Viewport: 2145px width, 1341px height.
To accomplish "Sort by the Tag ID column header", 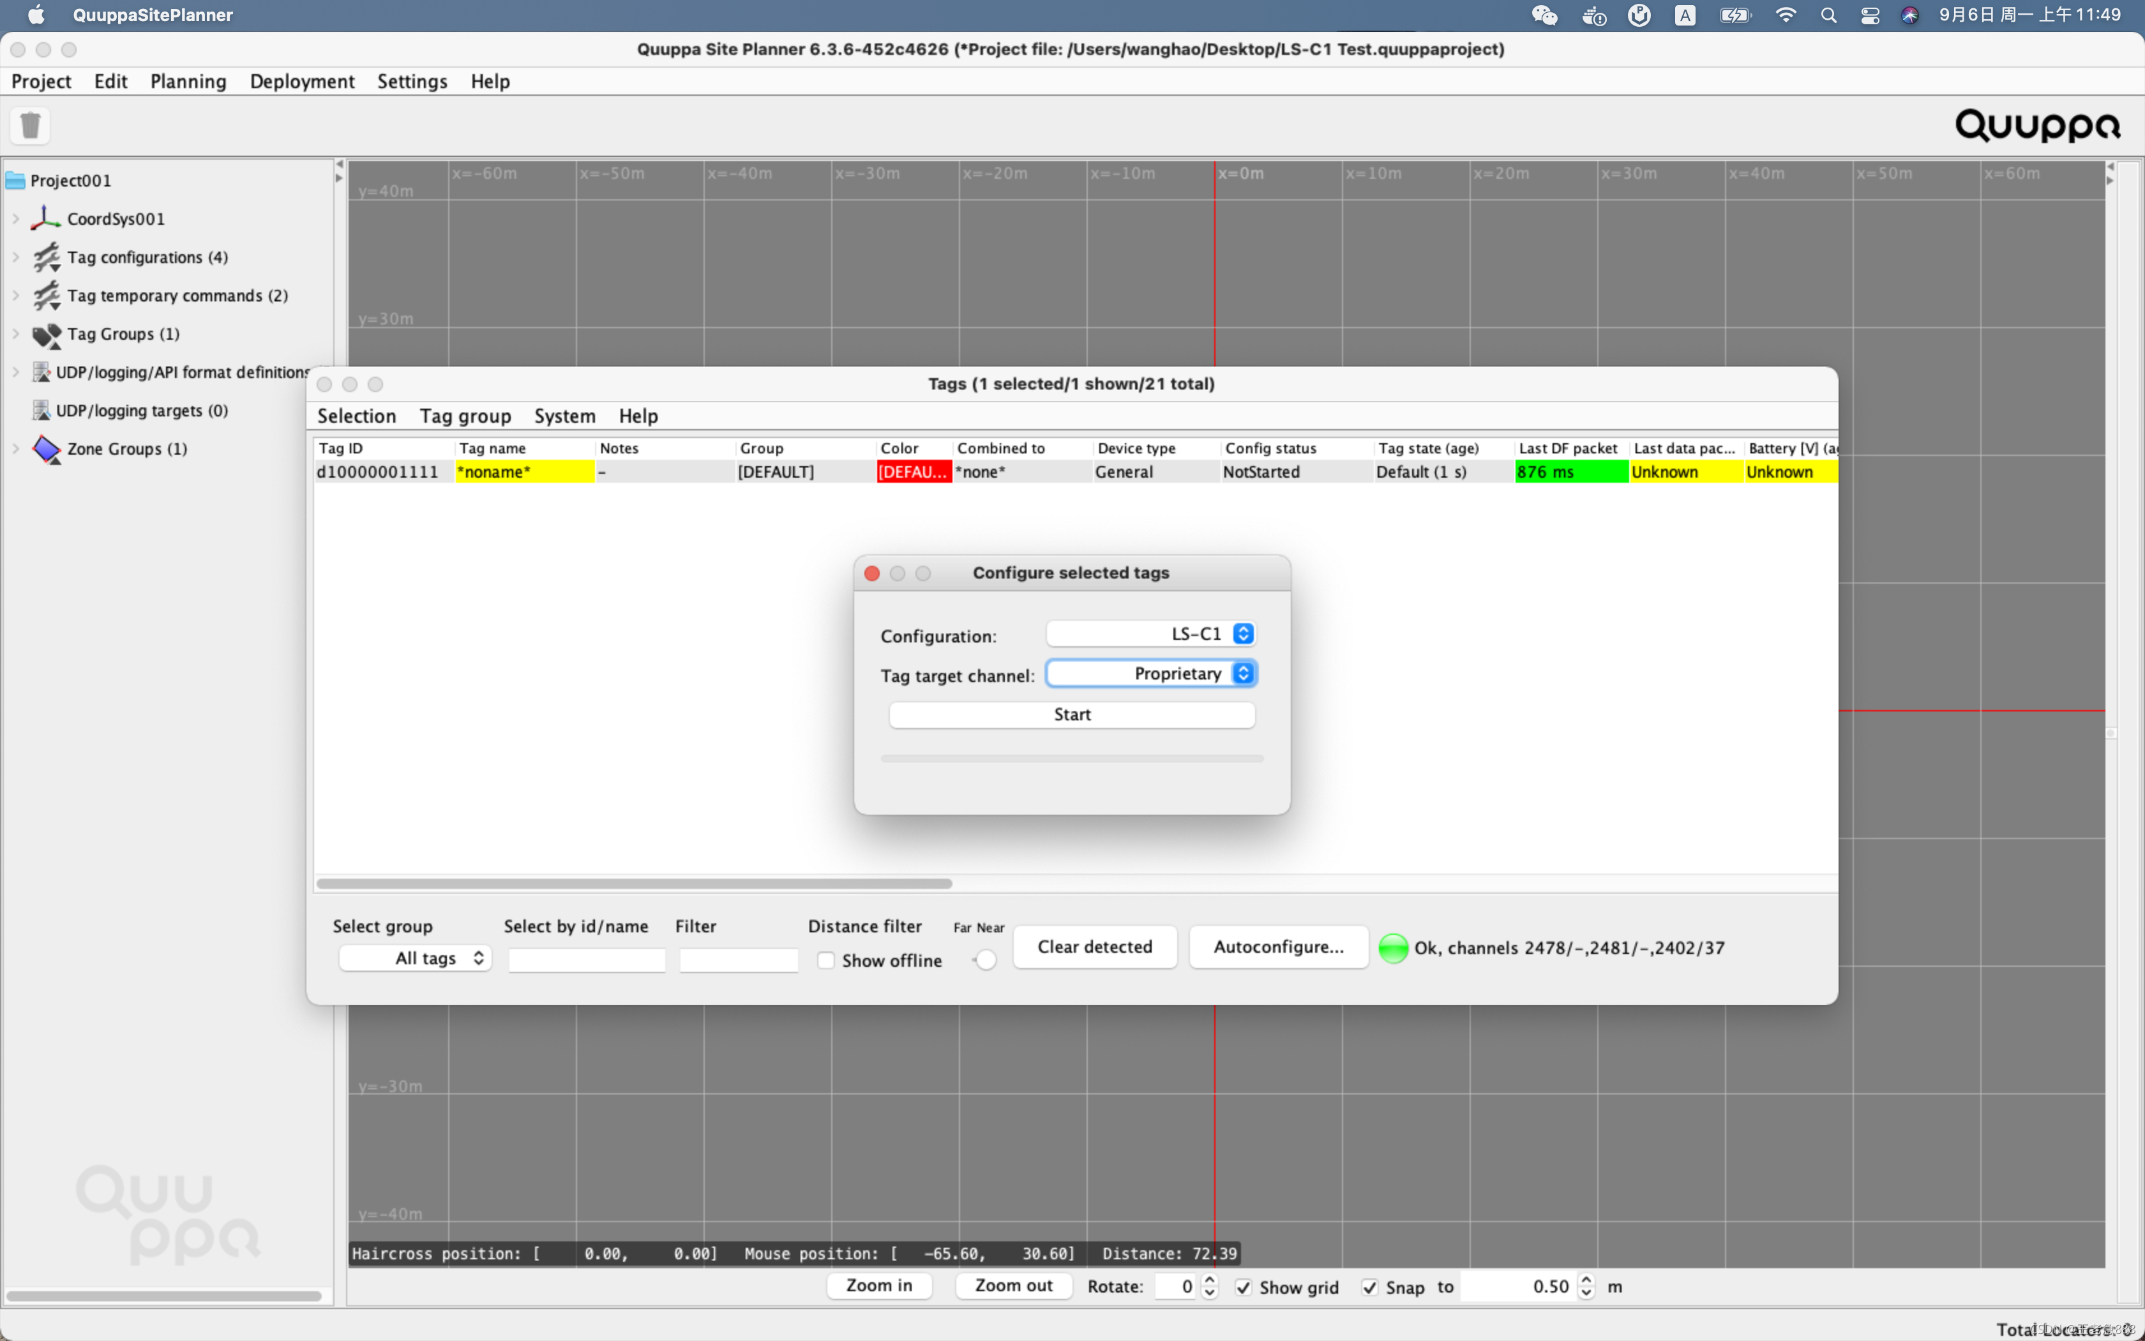I will 384,449.
